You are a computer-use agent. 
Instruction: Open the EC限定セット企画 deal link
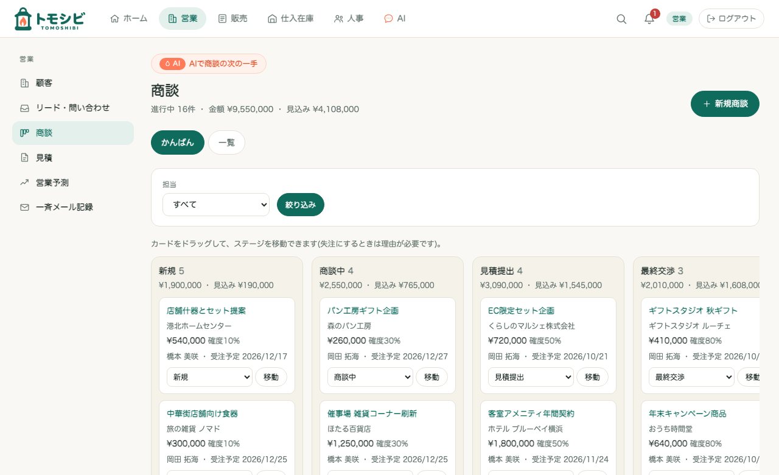(521, 311)
